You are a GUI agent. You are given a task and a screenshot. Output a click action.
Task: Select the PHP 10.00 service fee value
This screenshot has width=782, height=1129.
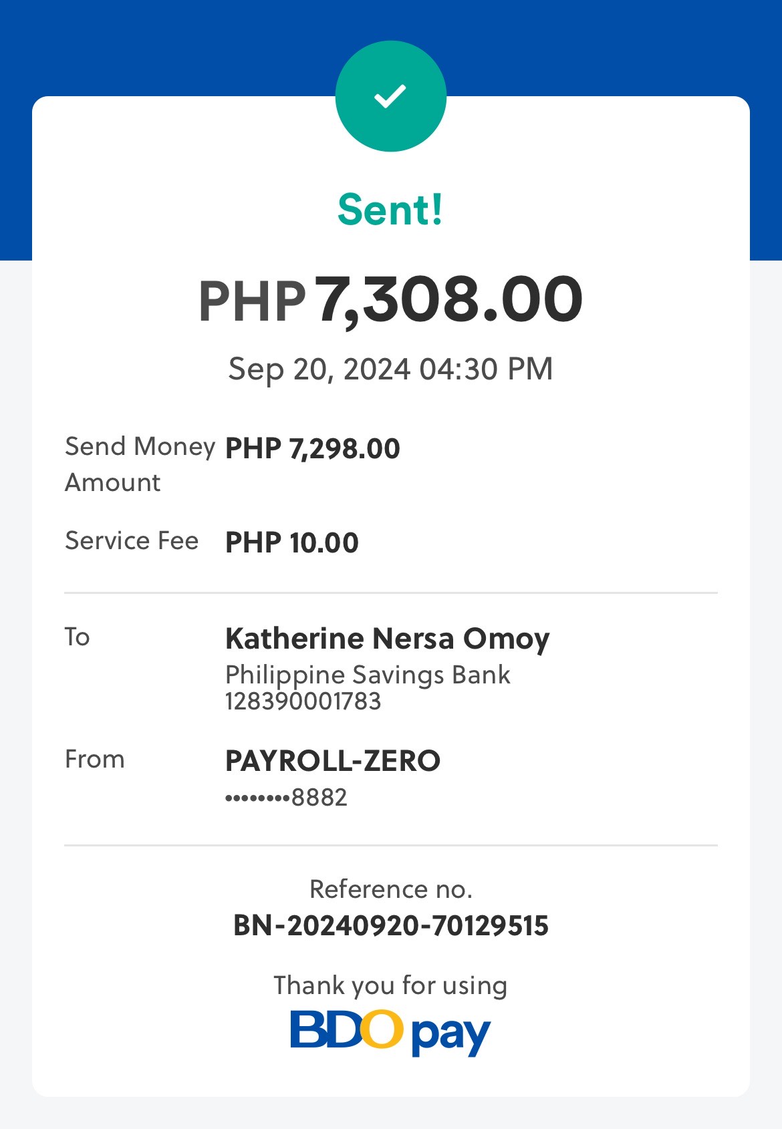click(291, 542)
